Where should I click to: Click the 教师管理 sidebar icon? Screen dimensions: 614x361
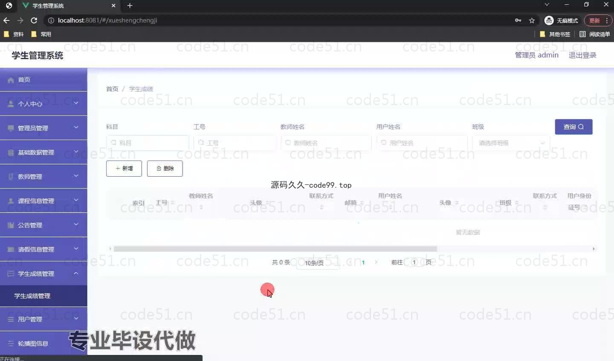(x=11, y=177)
